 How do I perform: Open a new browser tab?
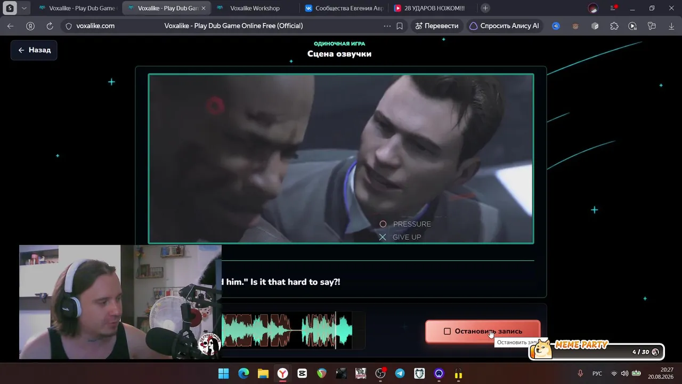485,8
